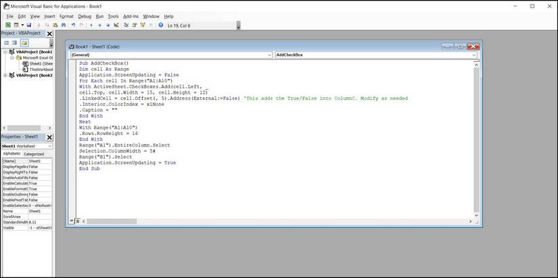Switch to the Alphabetic properties tab
Viewport: 558px width, 278px height.
point(11,154)
